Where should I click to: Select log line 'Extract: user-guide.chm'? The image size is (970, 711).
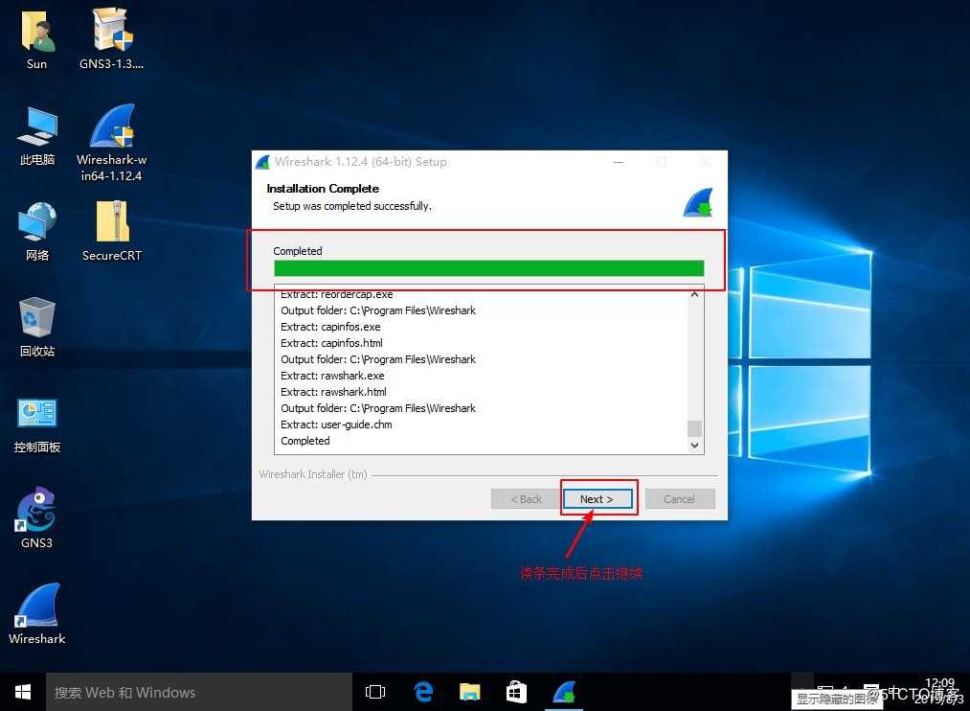click(x=336, y=424)
